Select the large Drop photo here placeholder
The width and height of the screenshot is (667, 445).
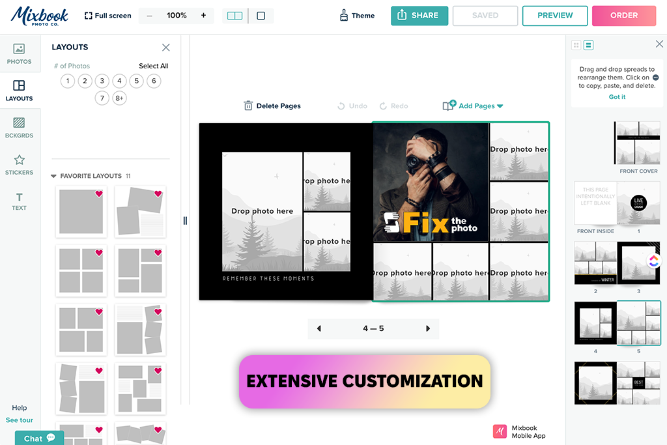pos(262,212)
